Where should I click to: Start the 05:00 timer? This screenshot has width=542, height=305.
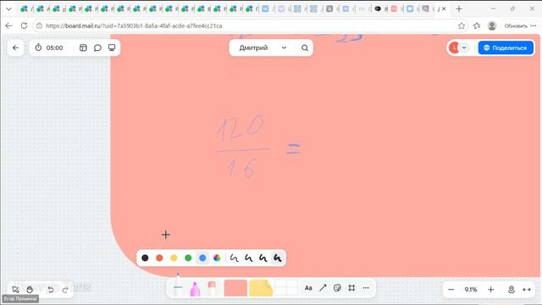[x=49, y=47]
